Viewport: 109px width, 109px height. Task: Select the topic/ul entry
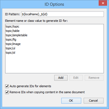[10, 48]
